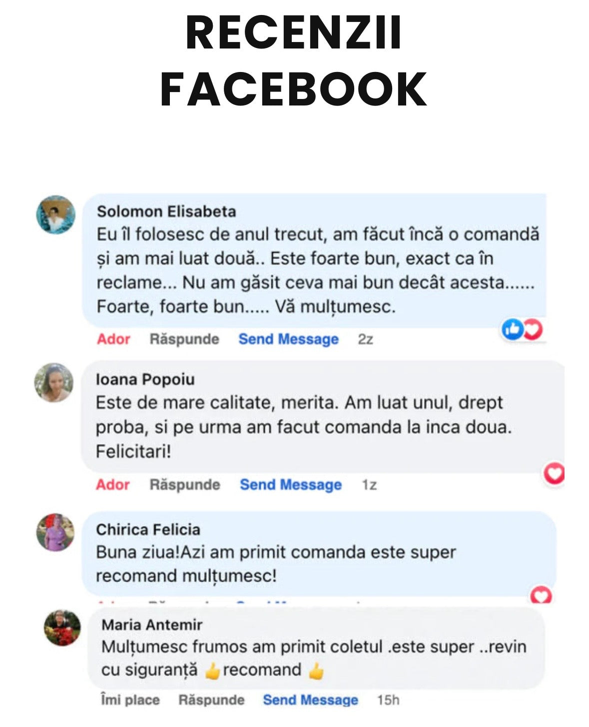This screenshot has width=589, height=727.
Task: Click Răspunde under Maria Antemir's comment
Action: click(211, 699)
